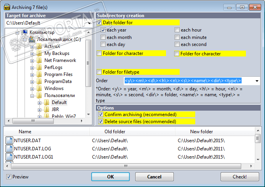
Task: Click the app icon in title bar
Action: 7,7
